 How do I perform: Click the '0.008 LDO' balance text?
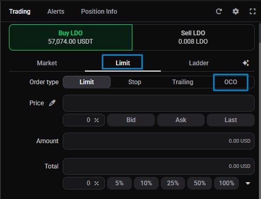pos(193,42)
